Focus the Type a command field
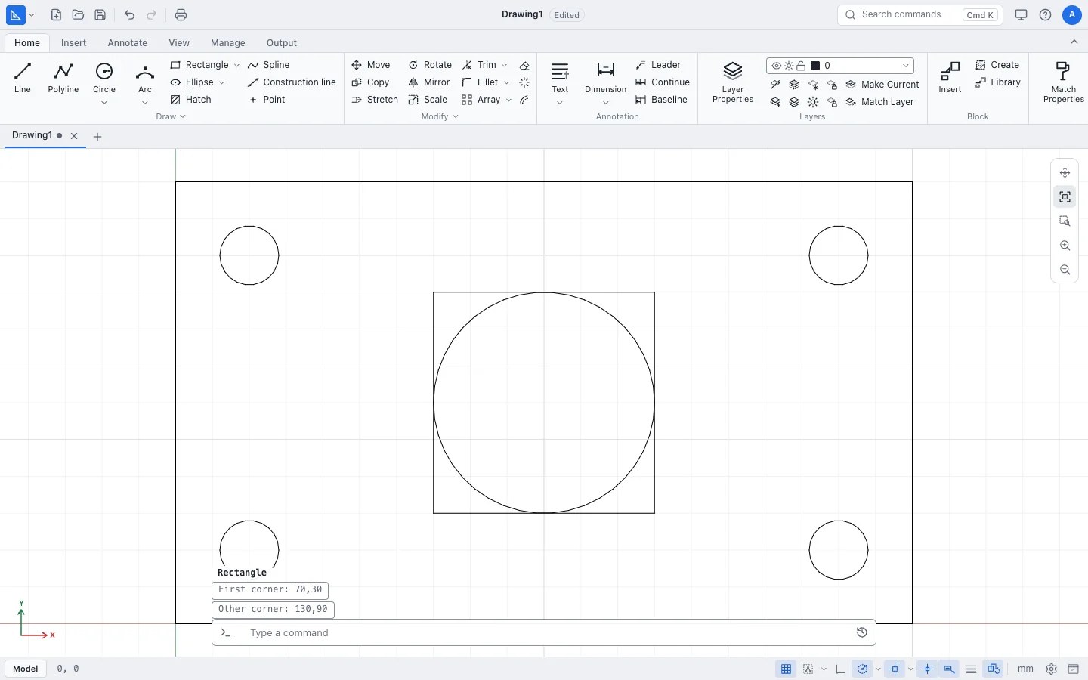1088x680 pixels. click(544, 632)
